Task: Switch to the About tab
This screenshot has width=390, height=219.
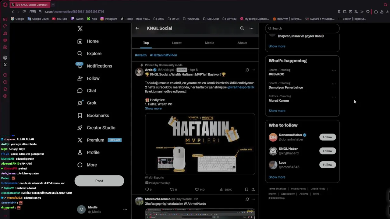Action: click(x=242, y=43)
